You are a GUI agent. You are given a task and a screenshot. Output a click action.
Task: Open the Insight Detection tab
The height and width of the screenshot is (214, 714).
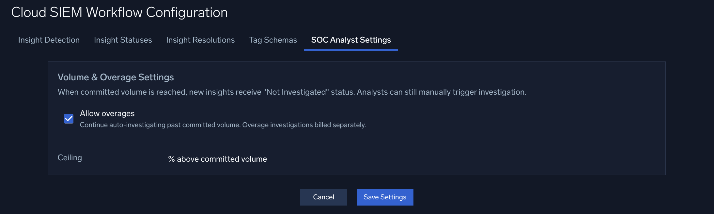point(49,40)
